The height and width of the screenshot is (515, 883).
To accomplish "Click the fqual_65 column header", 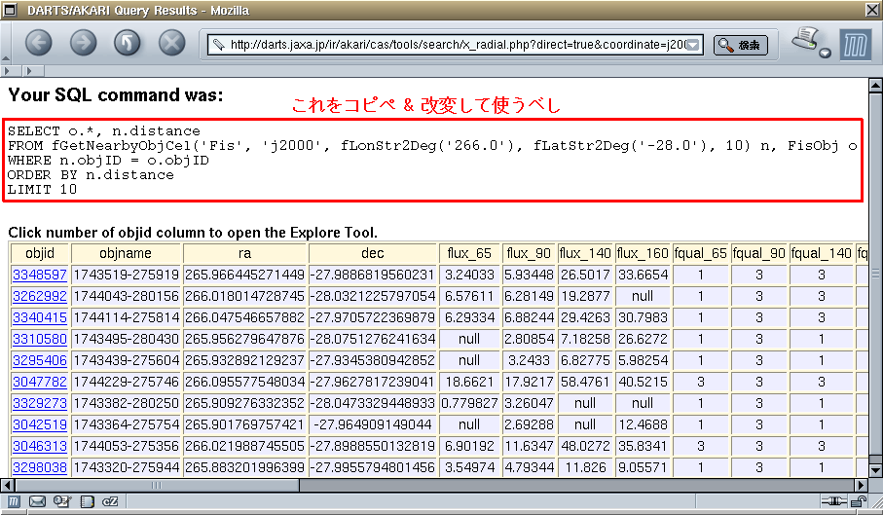I will pos(701,253).
